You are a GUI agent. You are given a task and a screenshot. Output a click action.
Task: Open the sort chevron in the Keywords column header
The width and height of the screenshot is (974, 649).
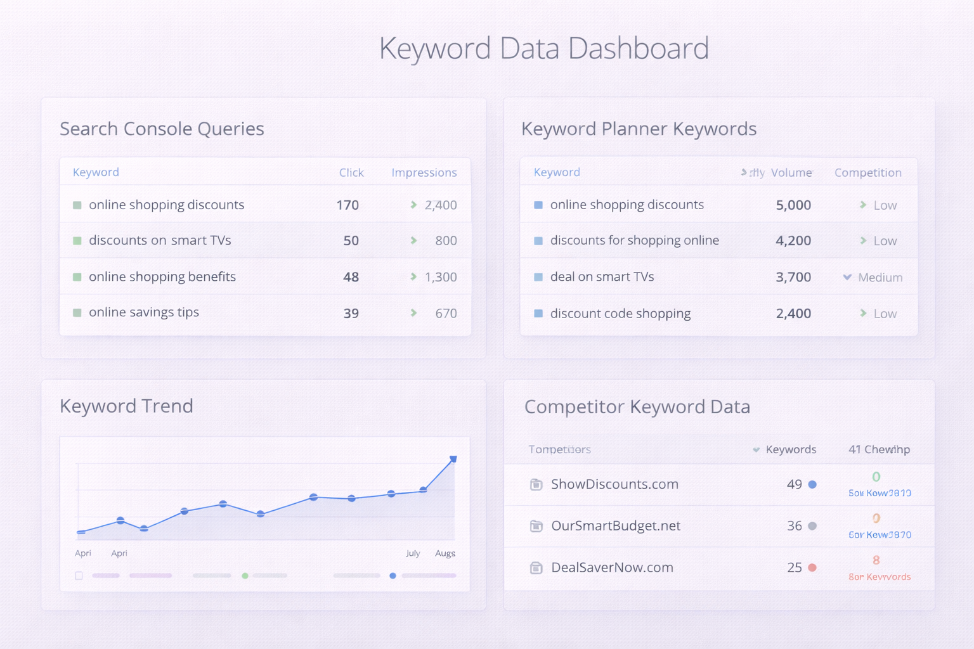click(x=755, y=449)
